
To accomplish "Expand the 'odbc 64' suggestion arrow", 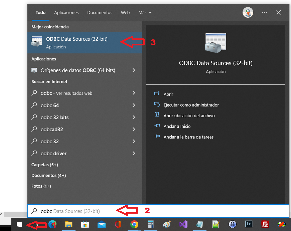I will click(x=134, y=105).
